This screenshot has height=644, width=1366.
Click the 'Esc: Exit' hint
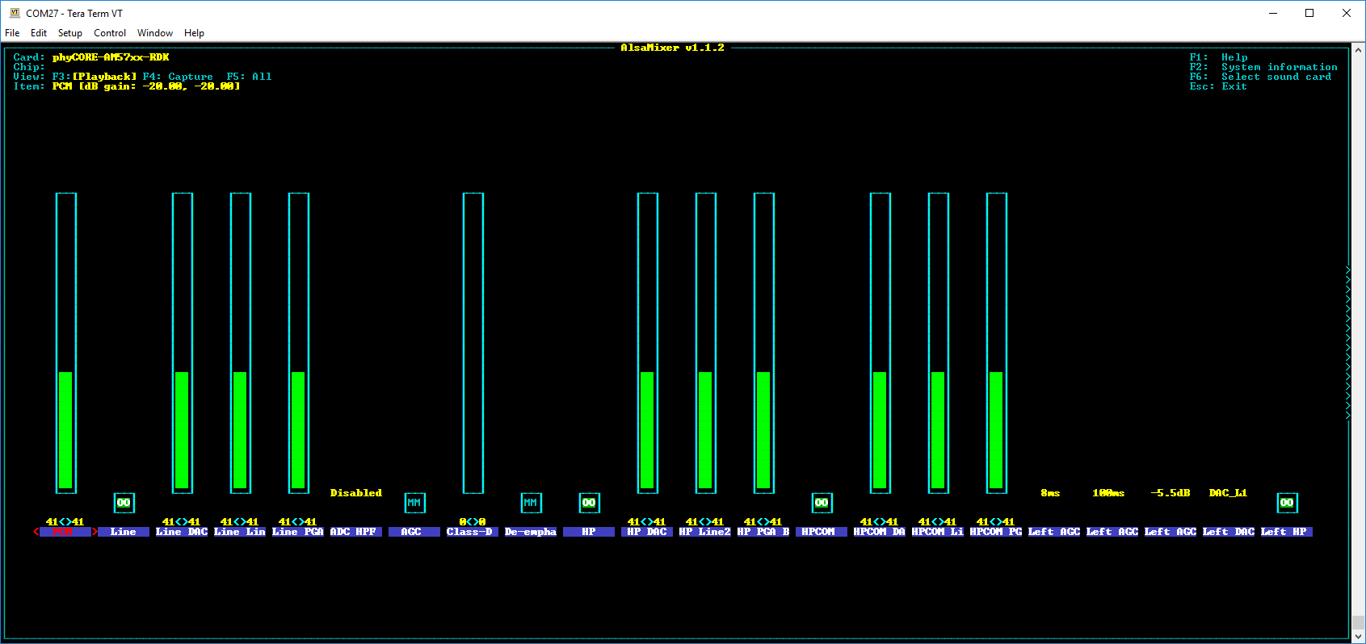point(1218,86)
